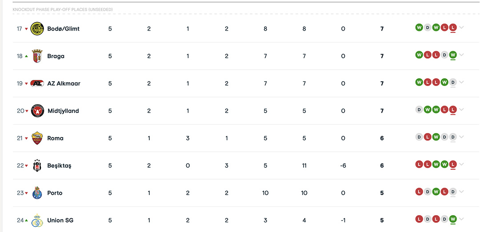
Task: Click the Midtjylland club badge
Action: [x=37, y=110]
